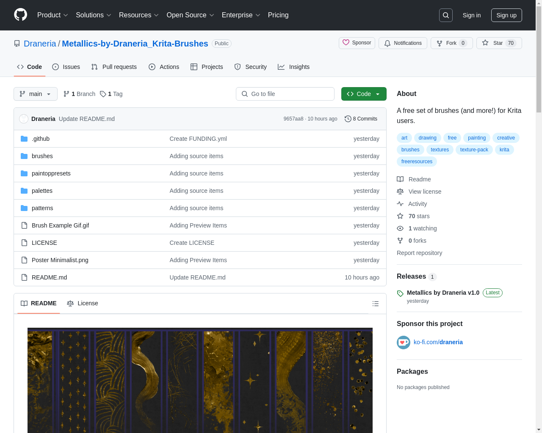Focus the Go to file field
Screen dimensions: 542x433
pos(285,94)
